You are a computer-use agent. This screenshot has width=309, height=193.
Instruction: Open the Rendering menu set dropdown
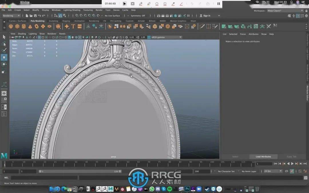(11, 16)
